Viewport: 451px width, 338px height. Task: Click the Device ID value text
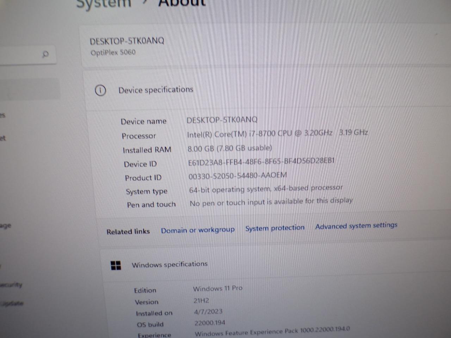coord(261,162)
